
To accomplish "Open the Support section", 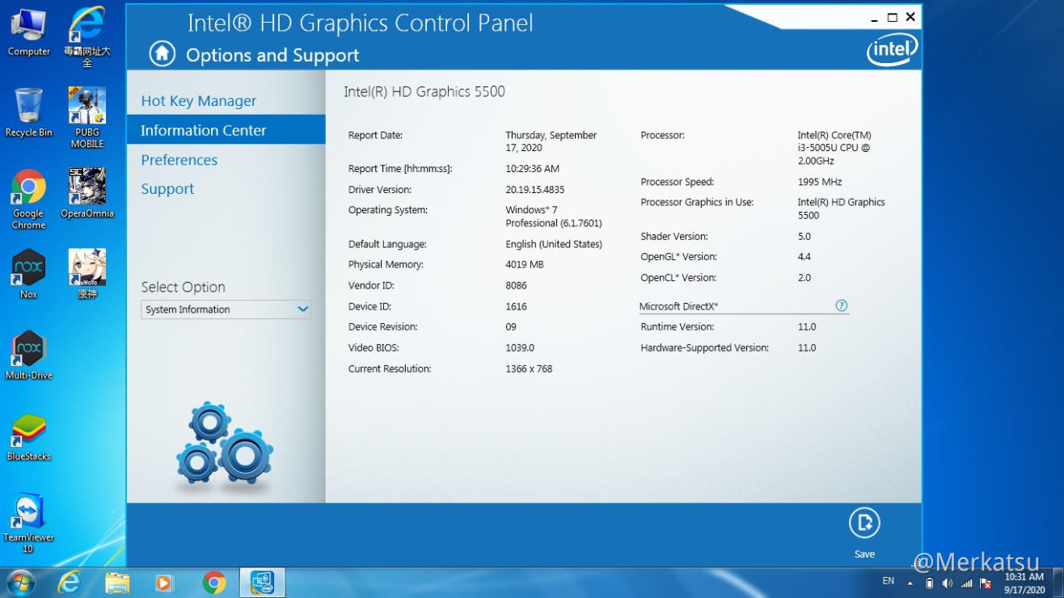I will pyautogui.click(x=167, y=189).
